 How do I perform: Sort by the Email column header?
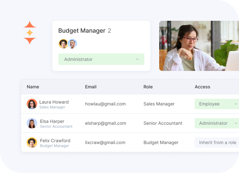click(x=91, y=87)
